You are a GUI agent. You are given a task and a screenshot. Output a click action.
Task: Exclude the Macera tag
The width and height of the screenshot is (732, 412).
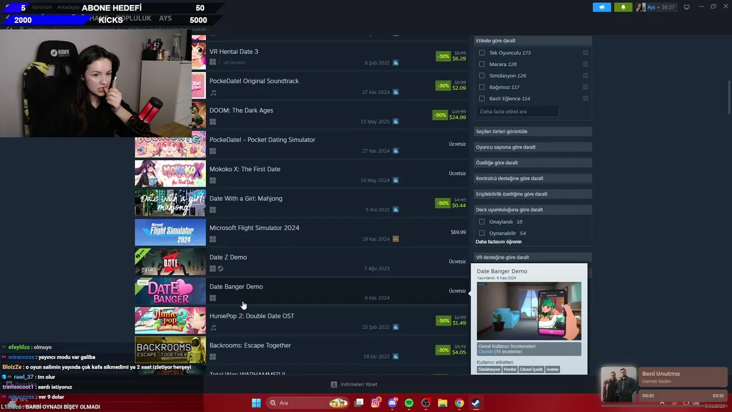pyautogui.click(x=586, y=64)
